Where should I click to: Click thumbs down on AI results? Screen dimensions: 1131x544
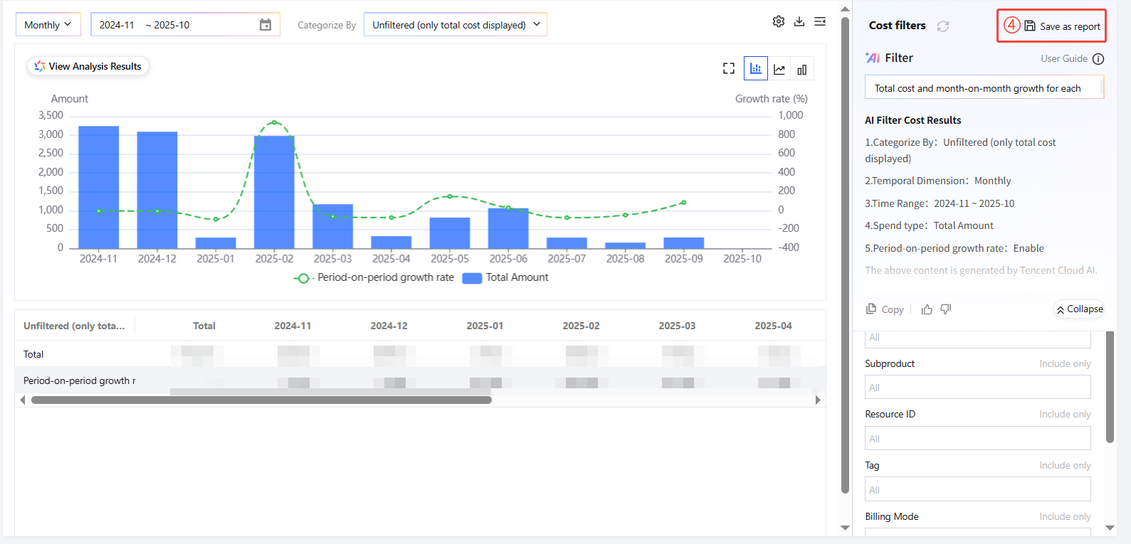point(946,309)
